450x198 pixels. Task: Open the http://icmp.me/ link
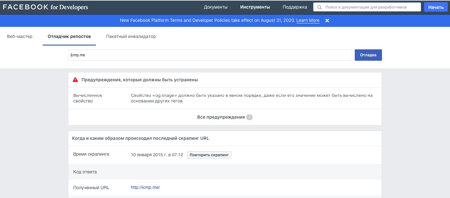tap(146, 187)
